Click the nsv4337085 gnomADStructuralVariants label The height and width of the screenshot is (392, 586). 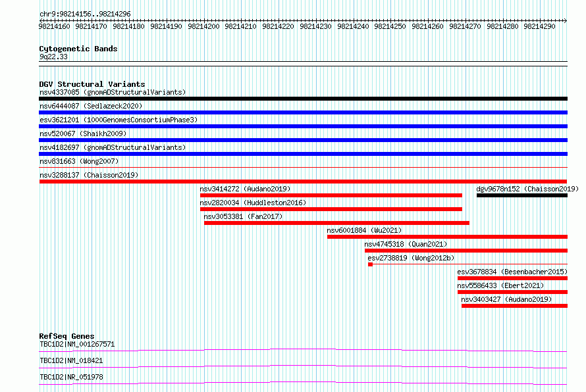click(113, 92)
